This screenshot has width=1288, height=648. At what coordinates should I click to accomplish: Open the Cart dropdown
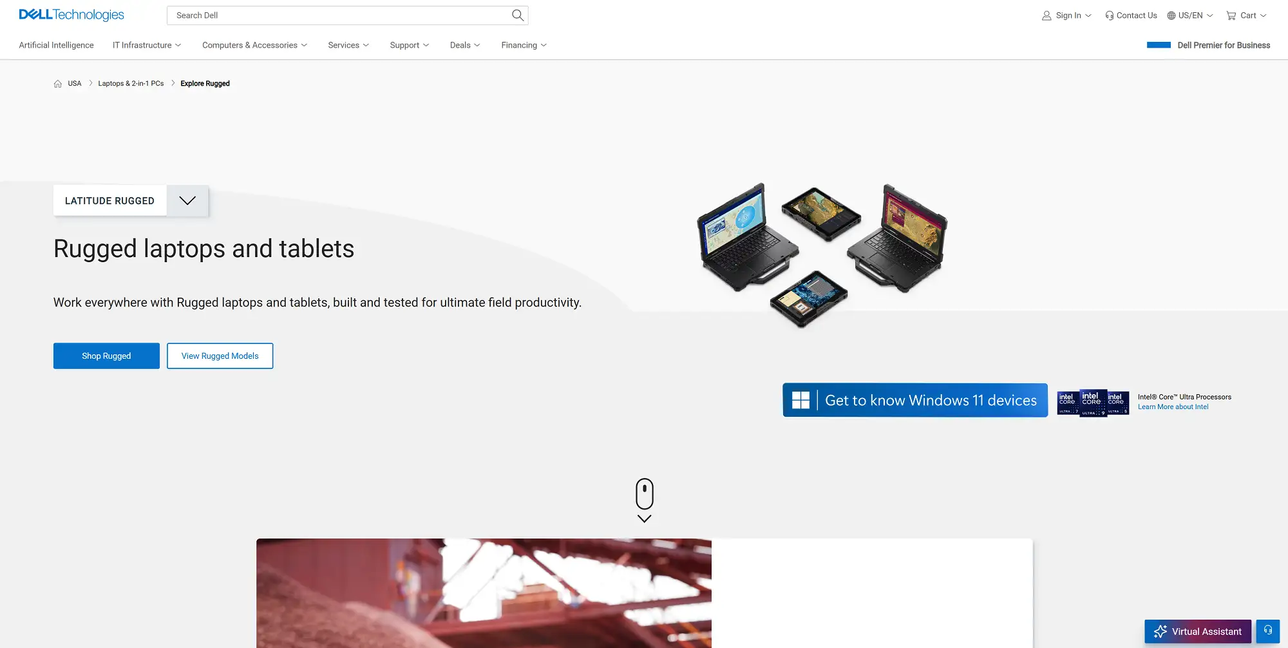1246,15
